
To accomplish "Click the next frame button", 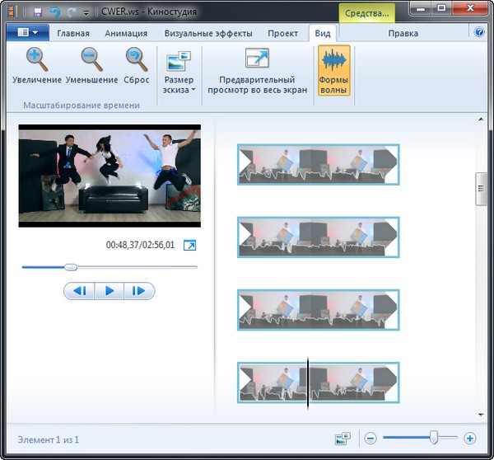I will tap(139, 290).
